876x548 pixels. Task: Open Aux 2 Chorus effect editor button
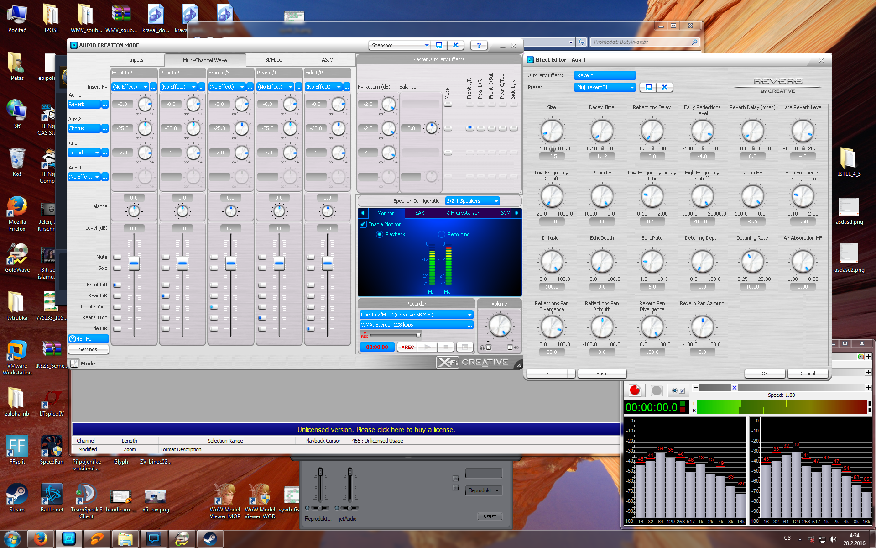pos(105,129)
